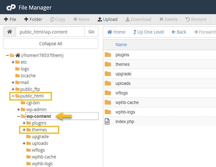Click the wphb-cache folder icon in file list
The height and width of the screenshot is (167, 216).
tap(108, 102)
